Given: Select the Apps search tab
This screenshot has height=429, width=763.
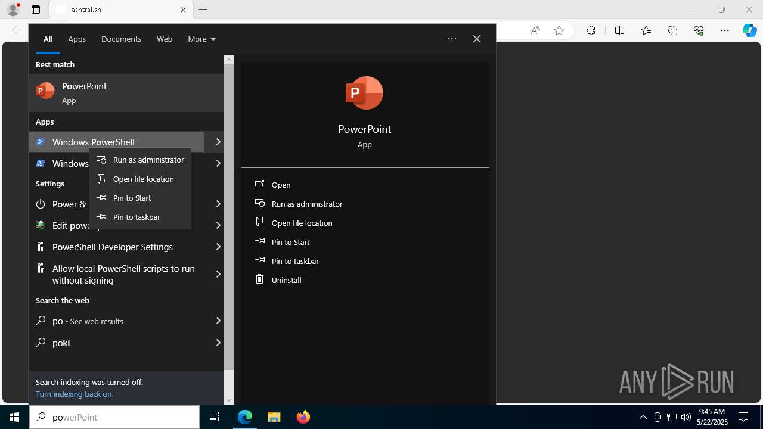Looking at the screenshot, I should point(77,39).
